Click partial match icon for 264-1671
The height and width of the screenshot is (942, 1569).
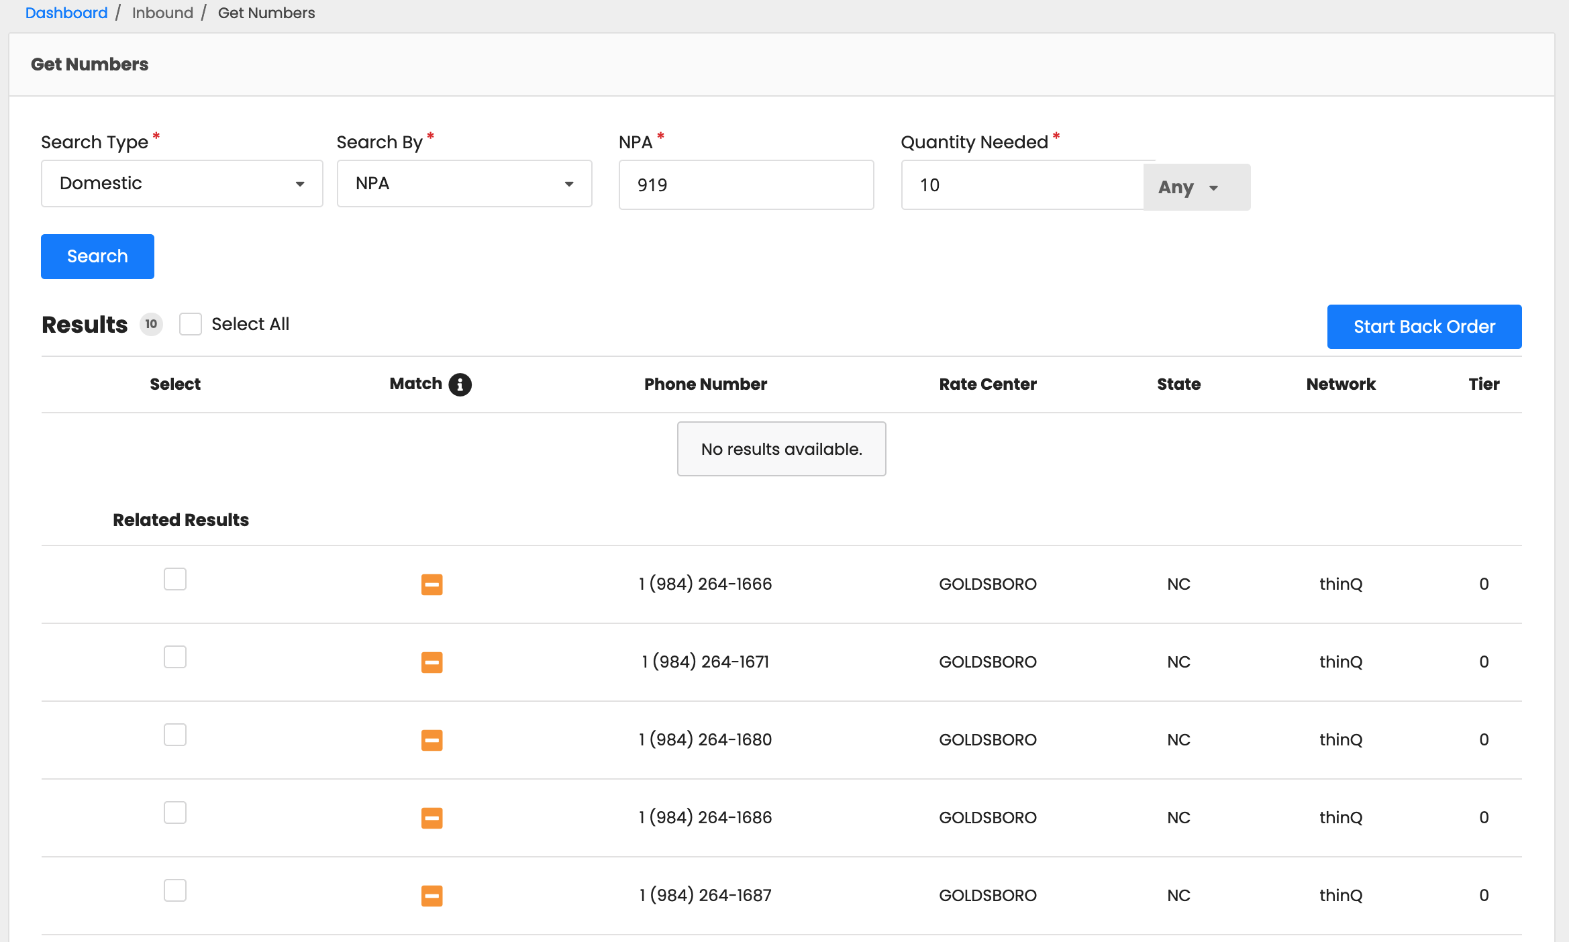432,662
